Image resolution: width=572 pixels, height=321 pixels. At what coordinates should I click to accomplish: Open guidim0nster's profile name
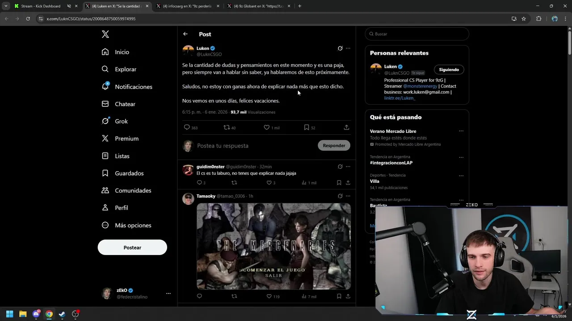click(x=210, y=166)
